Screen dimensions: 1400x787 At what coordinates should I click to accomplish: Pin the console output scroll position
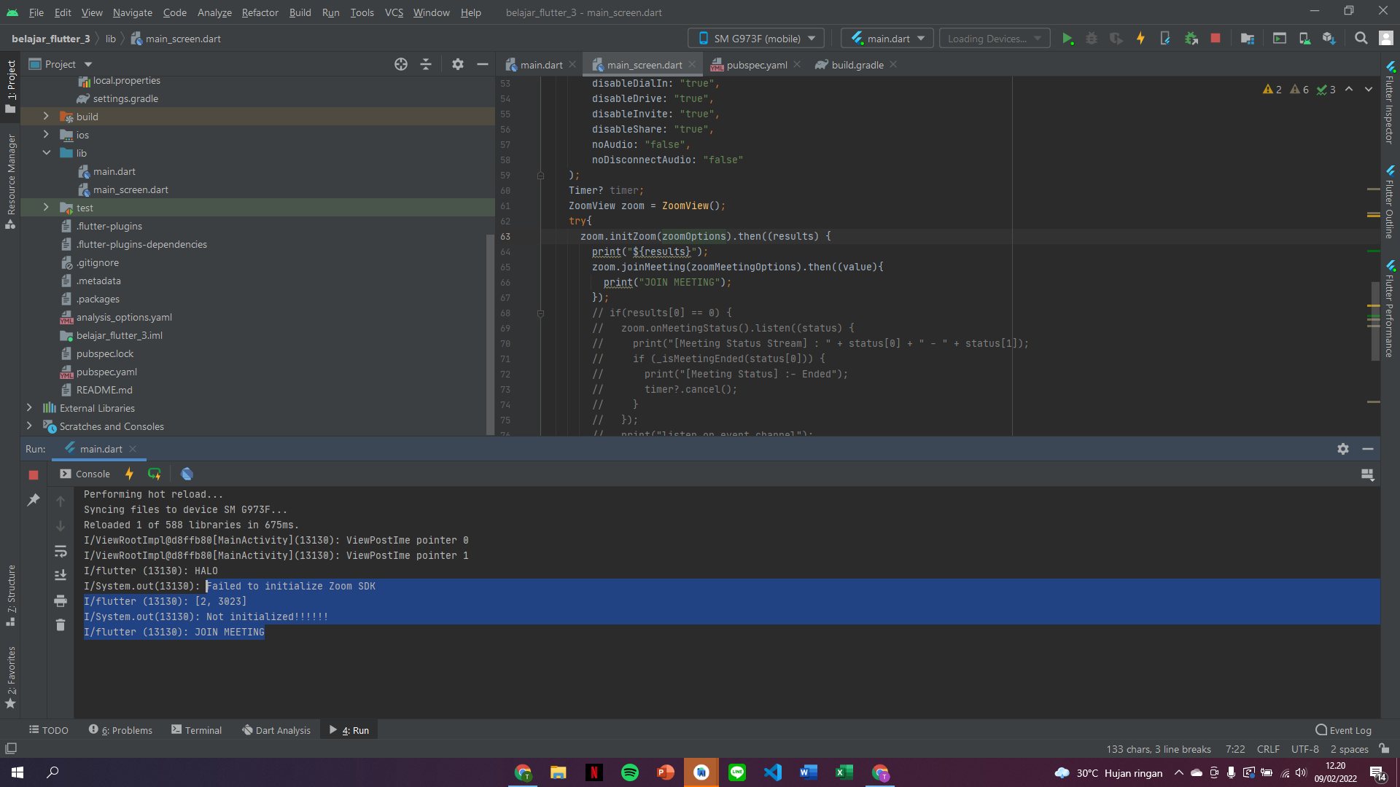(33, 501)
